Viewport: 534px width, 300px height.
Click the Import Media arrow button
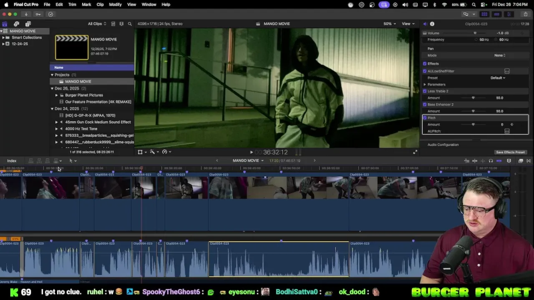26,14
